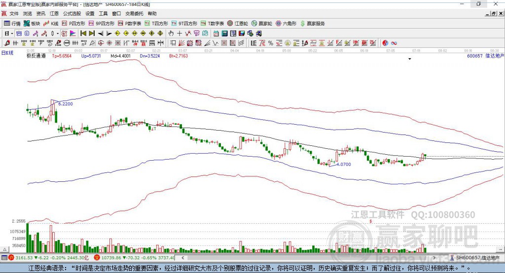Screen dimensions: 505x273
Task: Open the 设置 menu
Action: (x=90, y=13)
